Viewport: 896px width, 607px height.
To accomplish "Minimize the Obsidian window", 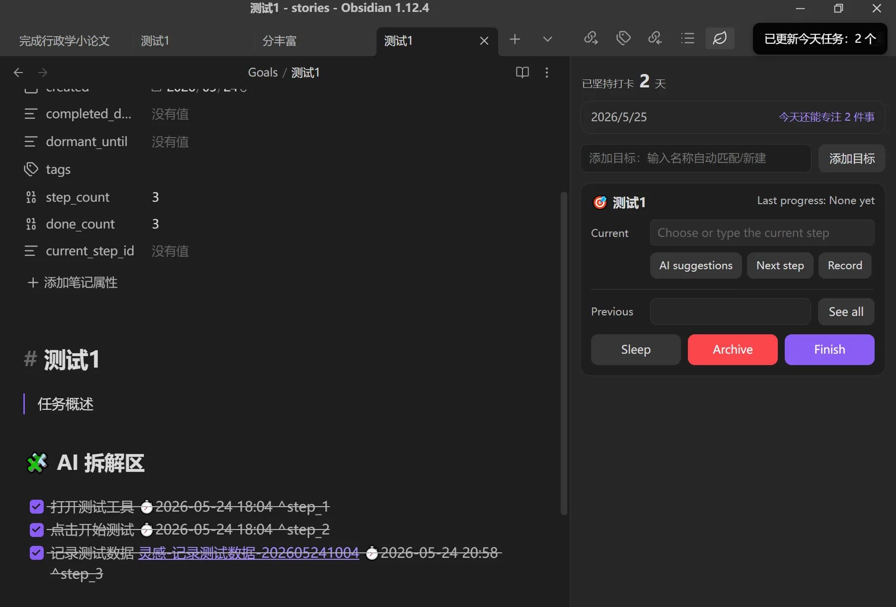I will pos(800,8).
